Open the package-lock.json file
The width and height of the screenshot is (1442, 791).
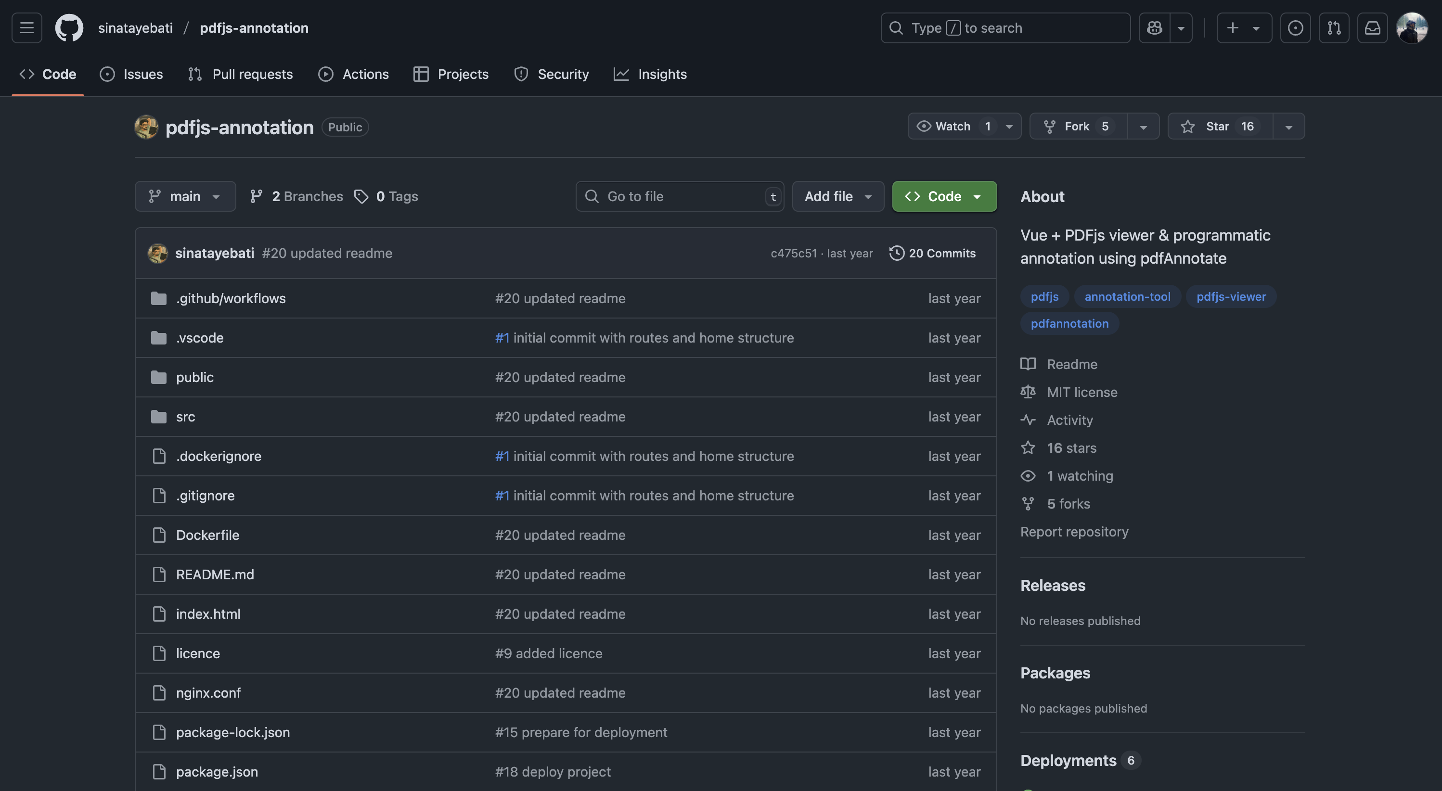pos(233,732)
